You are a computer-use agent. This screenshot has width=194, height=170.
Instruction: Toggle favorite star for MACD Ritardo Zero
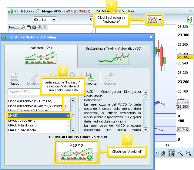click(x=68, y=125)
